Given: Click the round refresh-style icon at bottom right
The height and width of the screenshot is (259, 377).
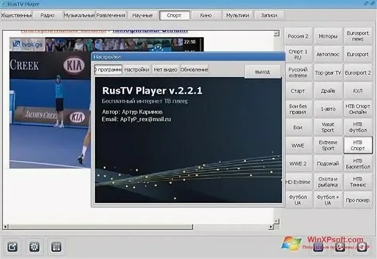Looking at the screenshot, I should click(x=340, y=247).
